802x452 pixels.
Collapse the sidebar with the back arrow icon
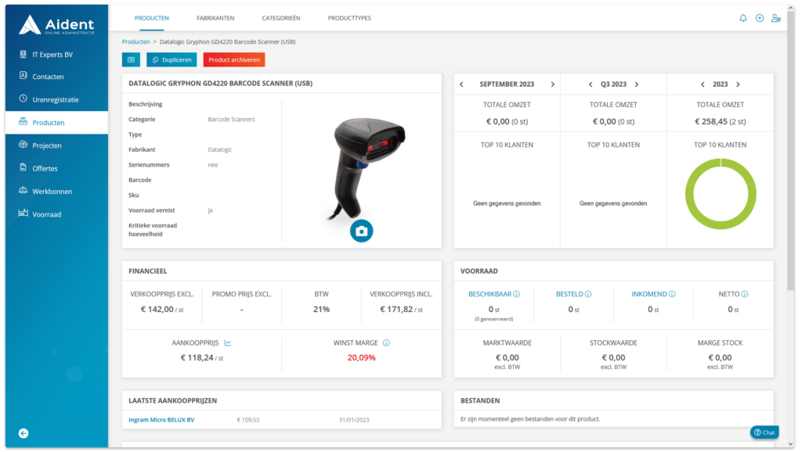click(x=23, y=433)
